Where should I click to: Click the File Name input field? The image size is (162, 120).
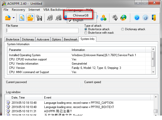coord(42,30)
